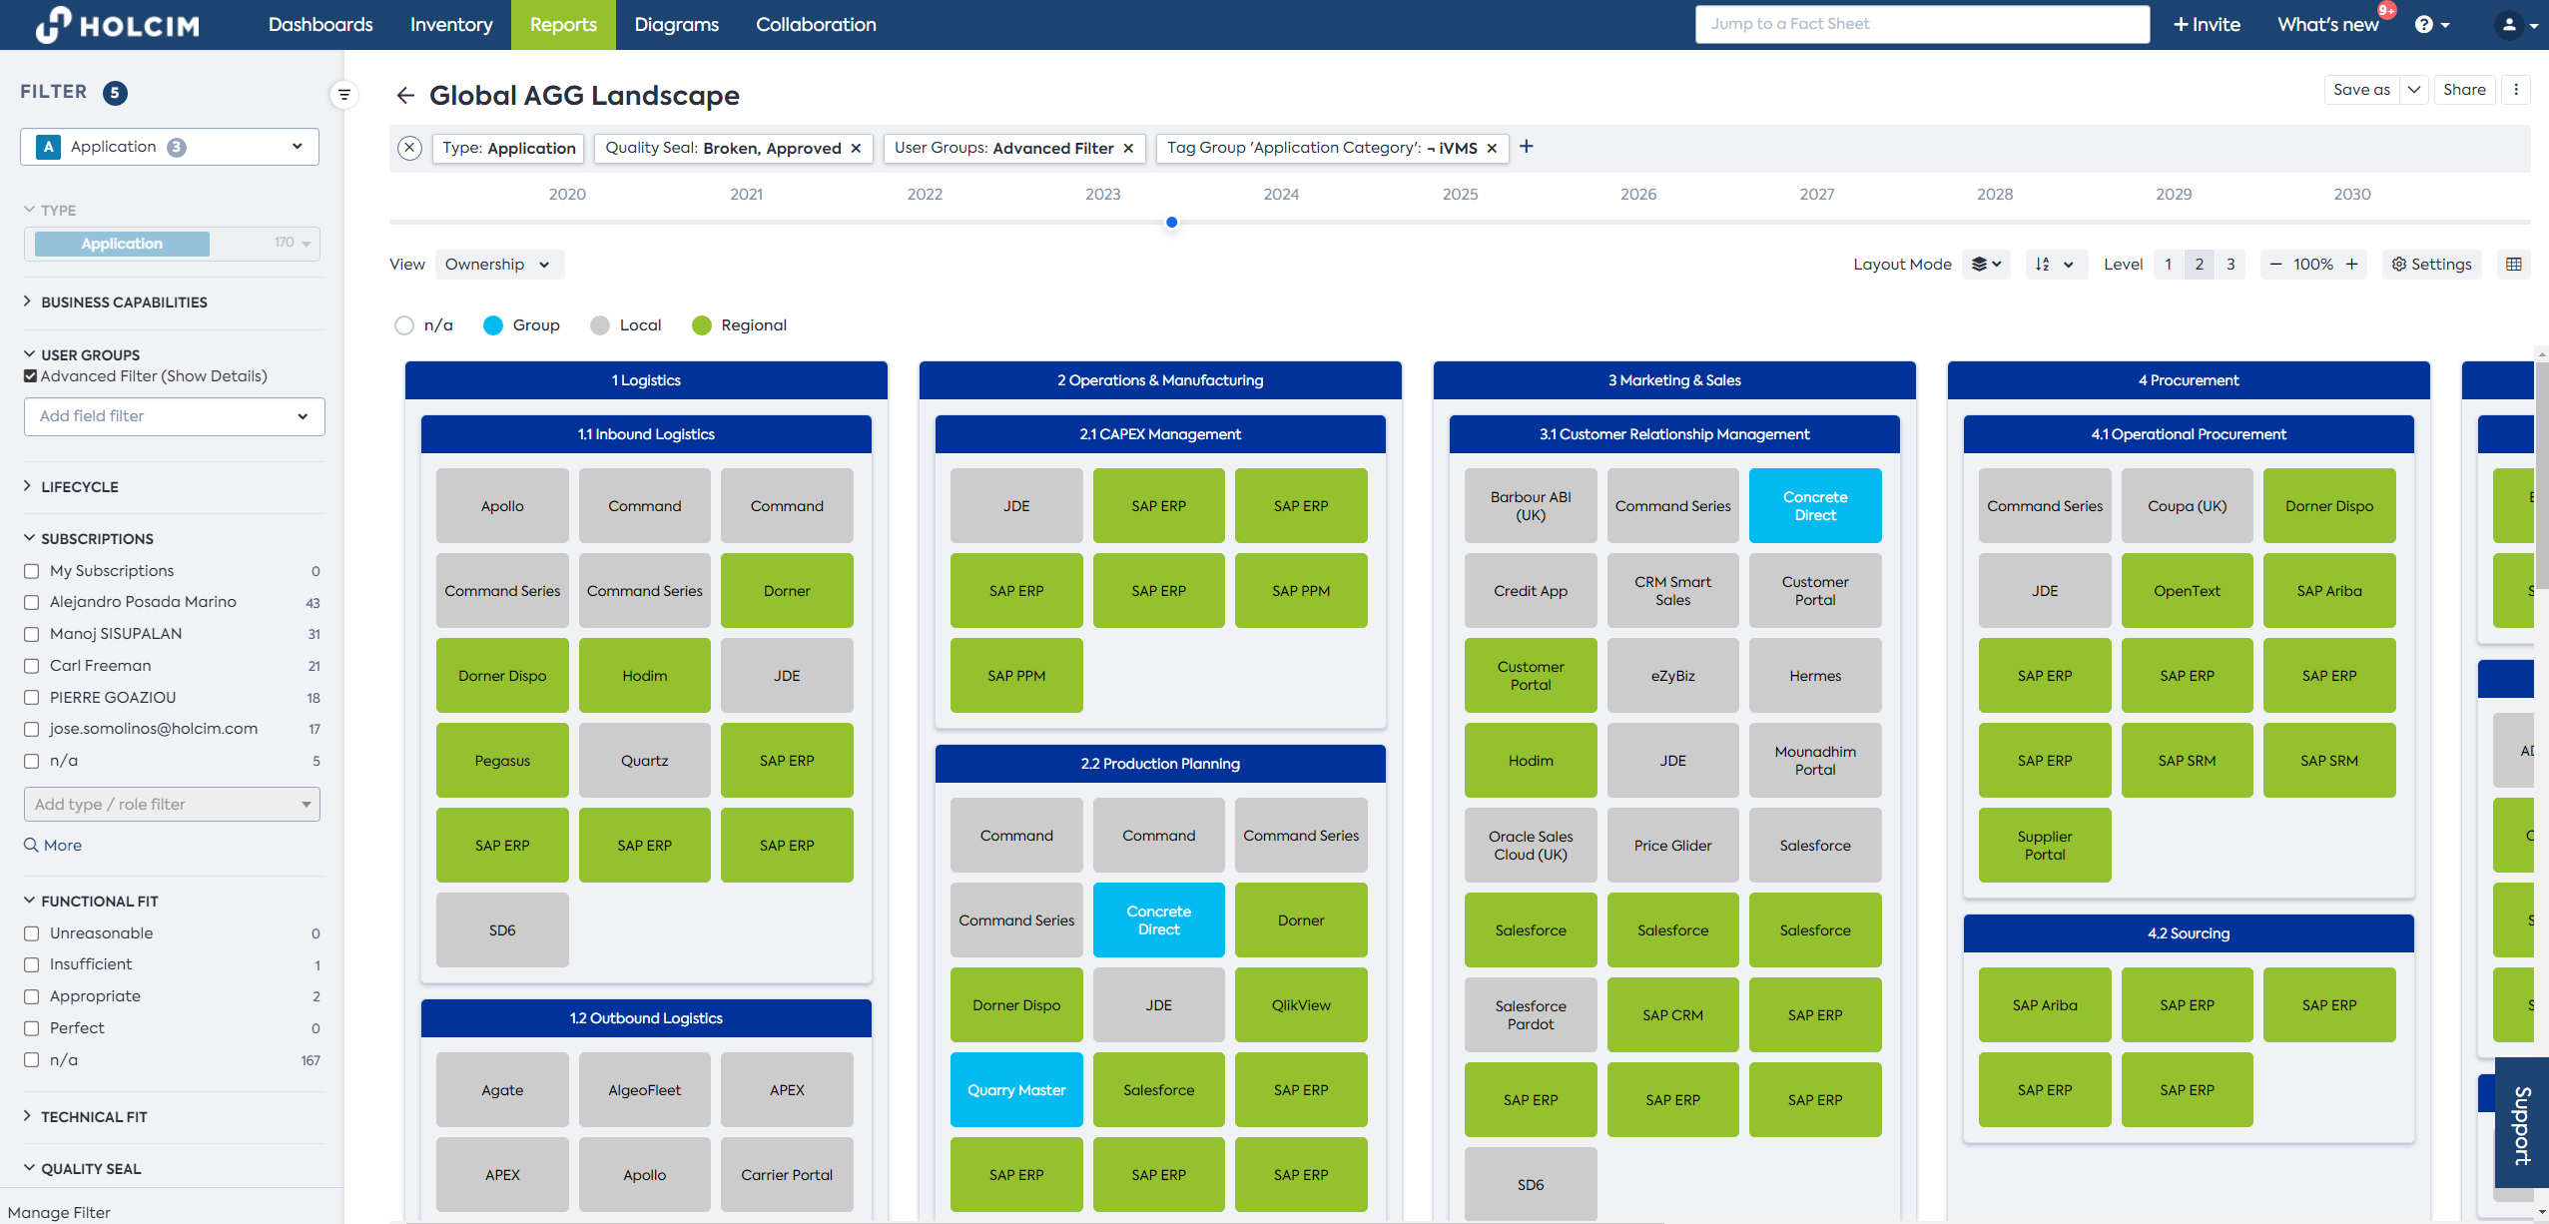2549x1224 pixels.
Task: Open the Reports tab
Action: tap(563, 25)
